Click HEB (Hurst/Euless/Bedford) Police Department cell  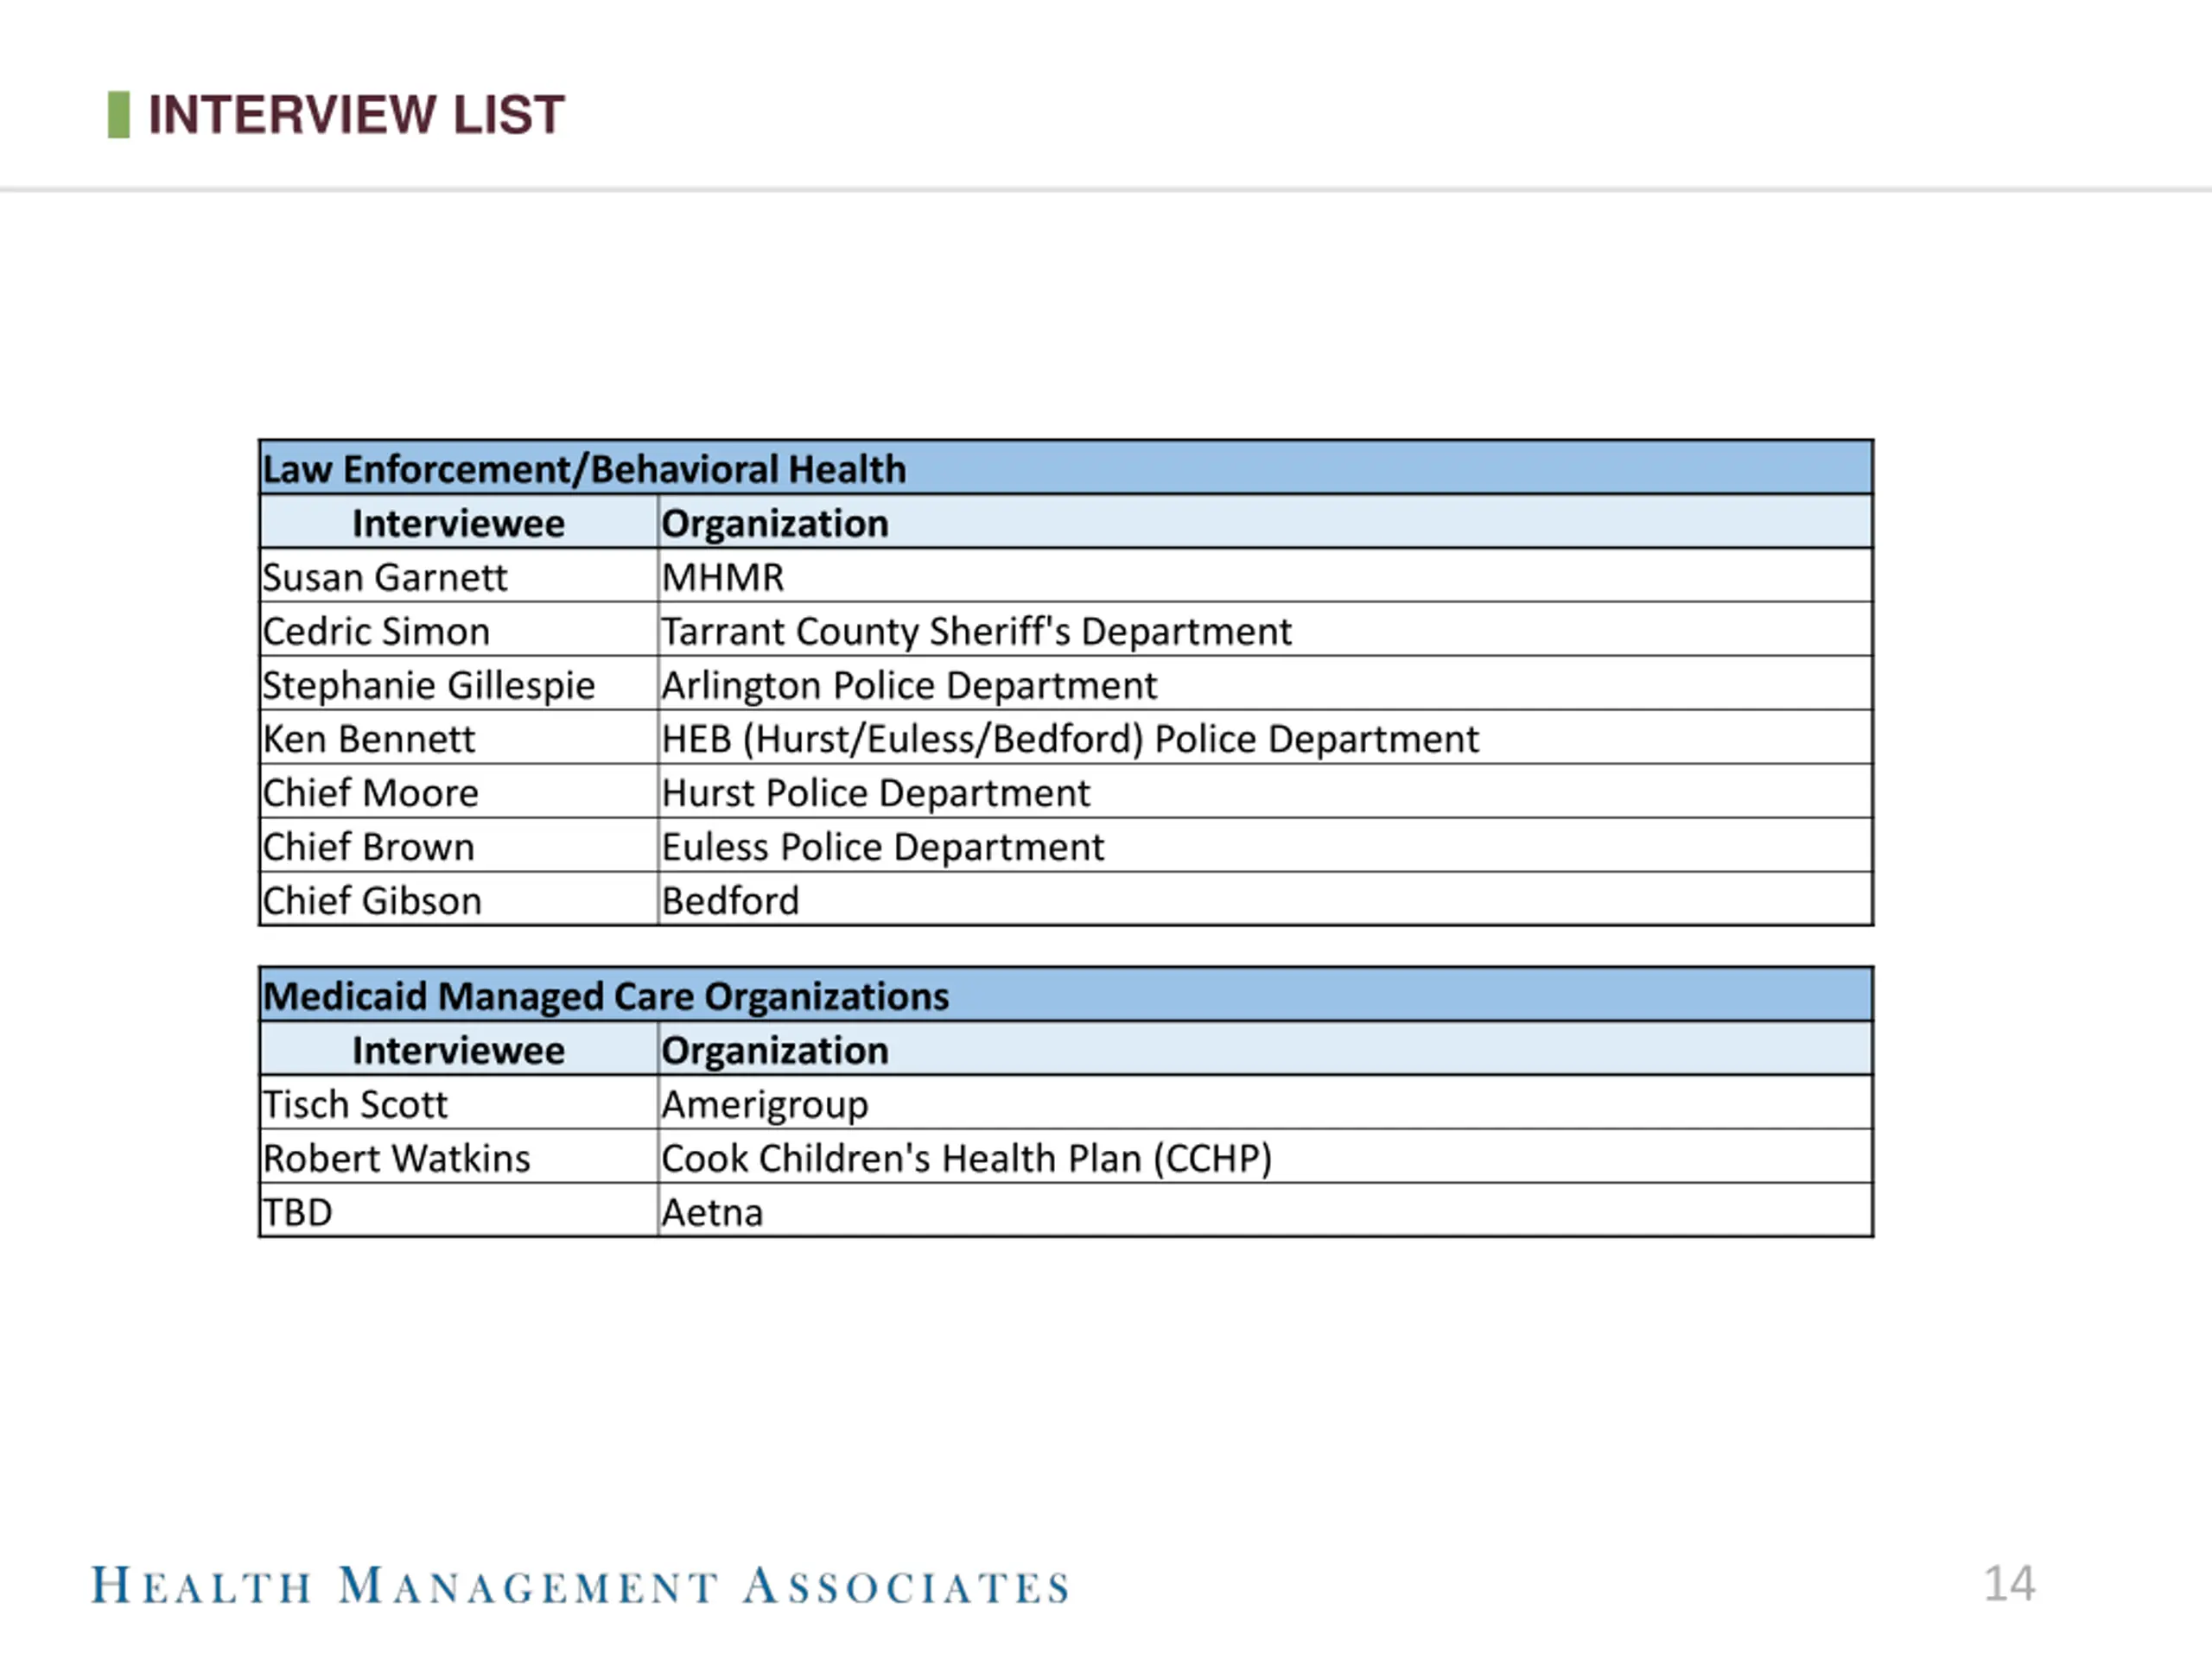(1266, 739)
